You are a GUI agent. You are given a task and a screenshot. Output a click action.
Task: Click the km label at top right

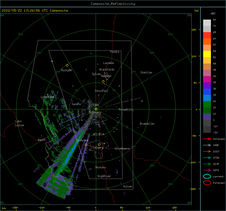click(196, 11)
